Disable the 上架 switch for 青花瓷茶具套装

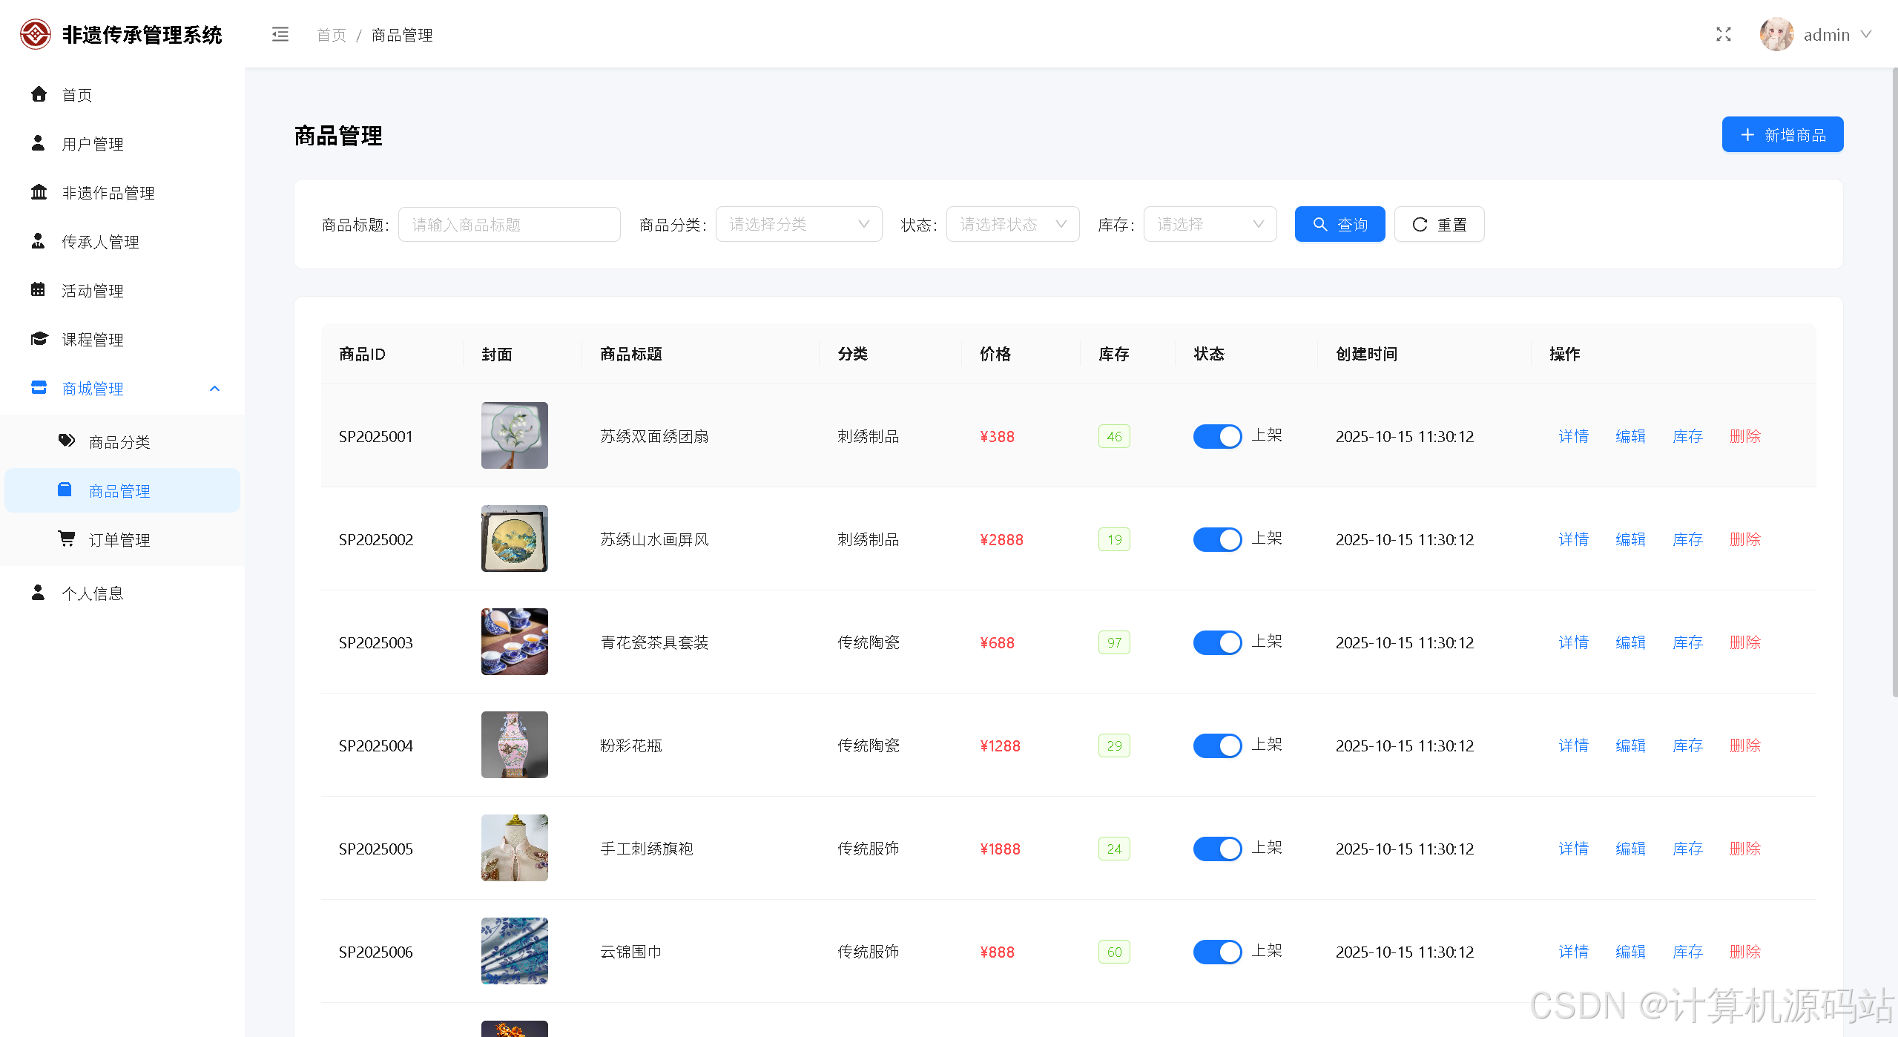point(1216,642)
